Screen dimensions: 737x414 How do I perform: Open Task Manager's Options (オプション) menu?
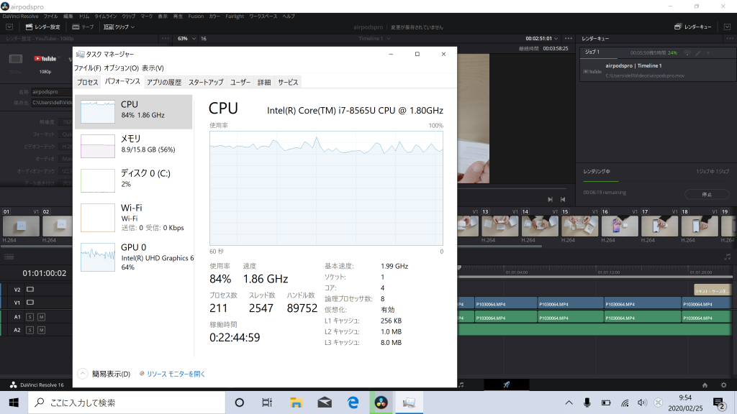click(121, 68)
